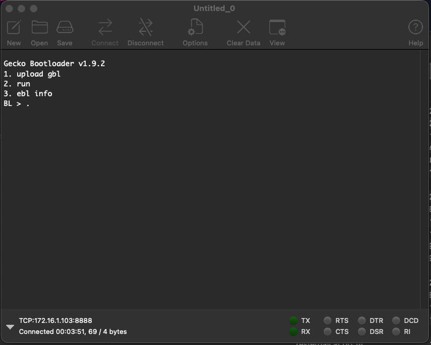Viewport: 431px width, 345px height.
Task: Click the DSR status indicator
Action: click(362, 332)
